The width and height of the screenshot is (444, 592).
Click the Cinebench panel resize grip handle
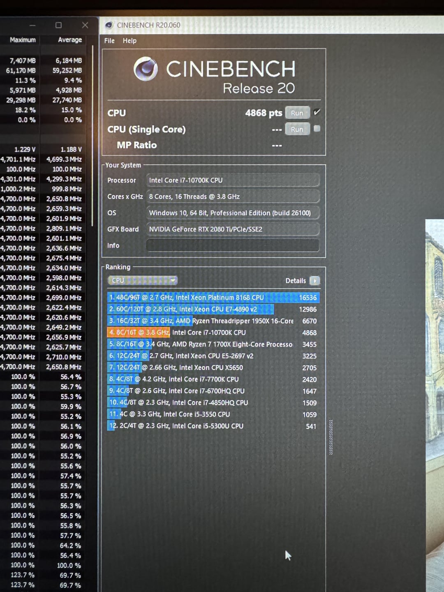[331, 437]
